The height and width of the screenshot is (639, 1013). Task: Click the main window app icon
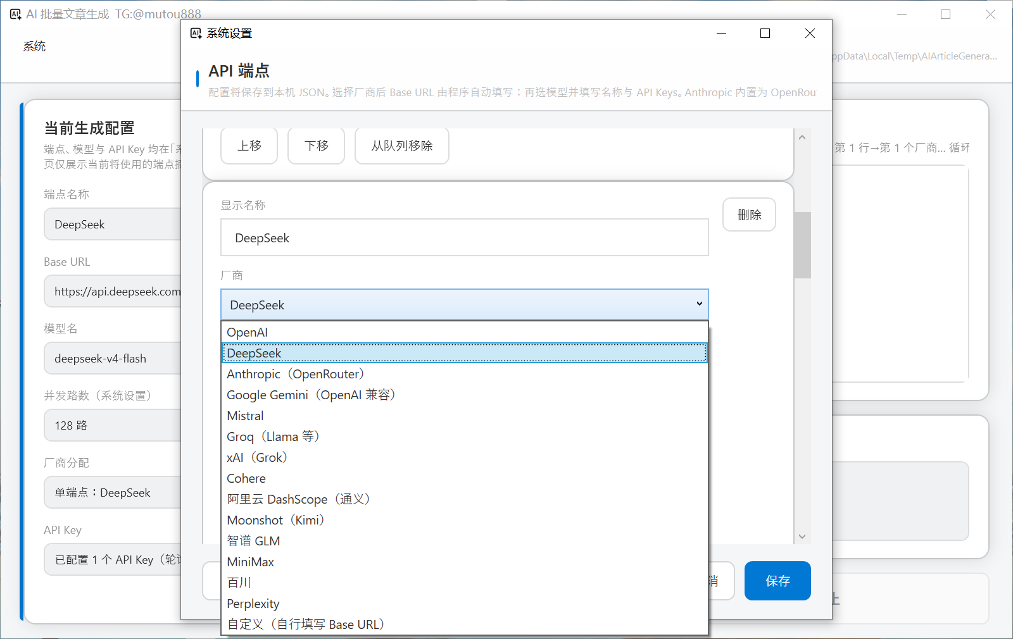(16, 14)
